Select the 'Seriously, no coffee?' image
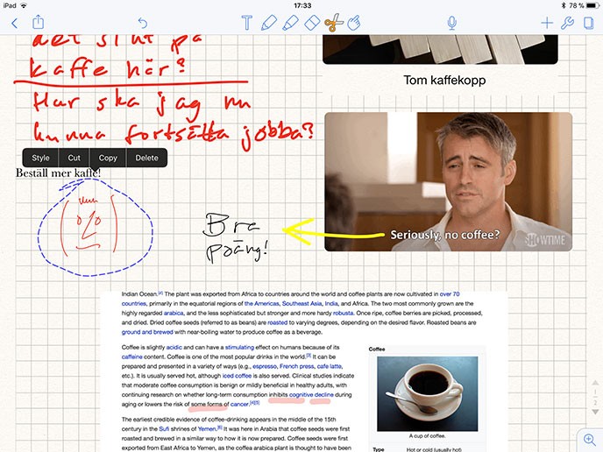Image resolution: width=603 pixels, height=452 pixels. point(449,182)
